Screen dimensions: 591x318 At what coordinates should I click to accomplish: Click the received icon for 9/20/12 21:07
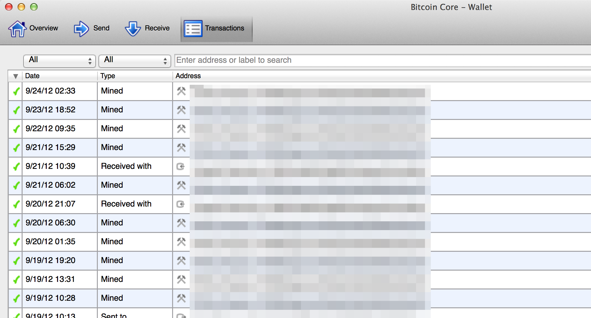click(181, 204)
